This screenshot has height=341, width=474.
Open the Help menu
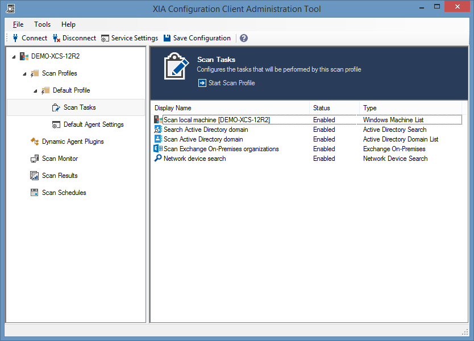(68, 24)
